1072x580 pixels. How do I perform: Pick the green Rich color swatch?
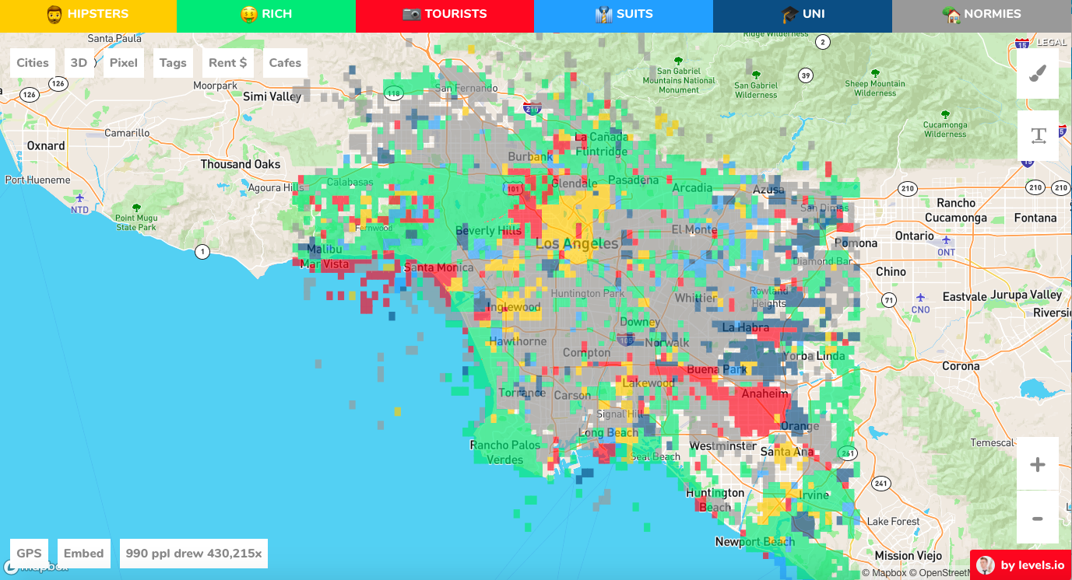coord(266,14)
